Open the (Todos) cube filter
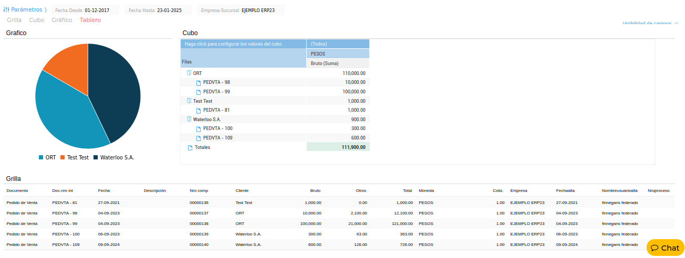 coord(337,44)
